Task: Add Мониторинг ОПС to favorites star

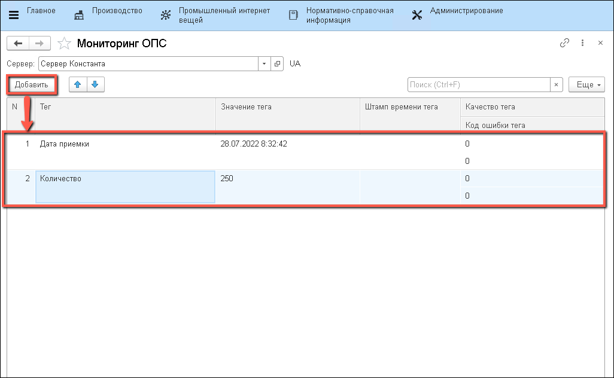Action: point(63,44)
